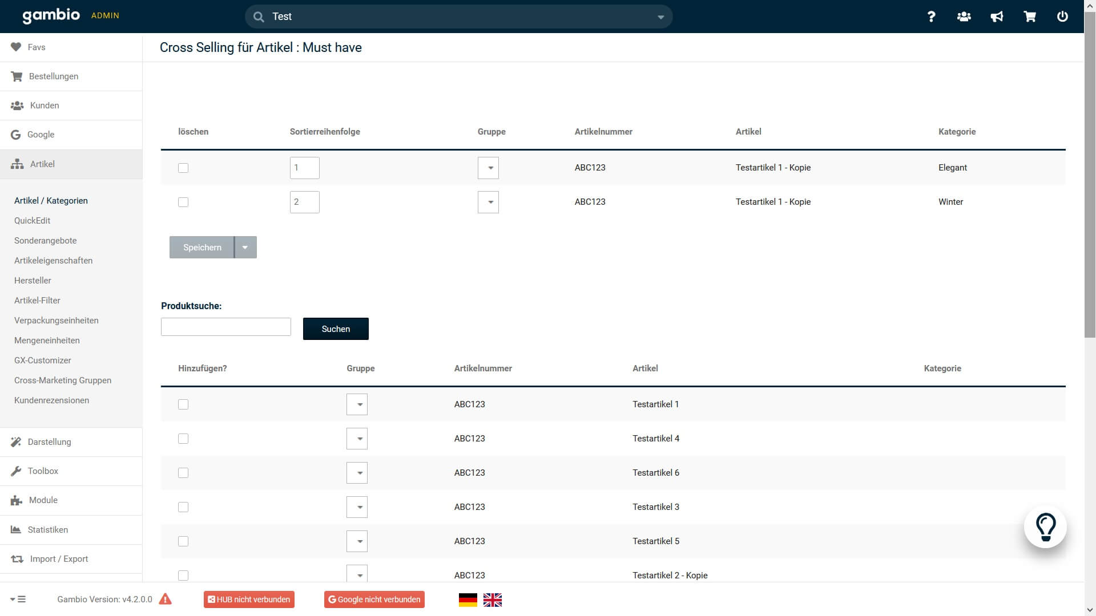Open Gruppe dropdown in Winter row
Image resolution: width=1096 pixels, height=616 pixels.
488,202
